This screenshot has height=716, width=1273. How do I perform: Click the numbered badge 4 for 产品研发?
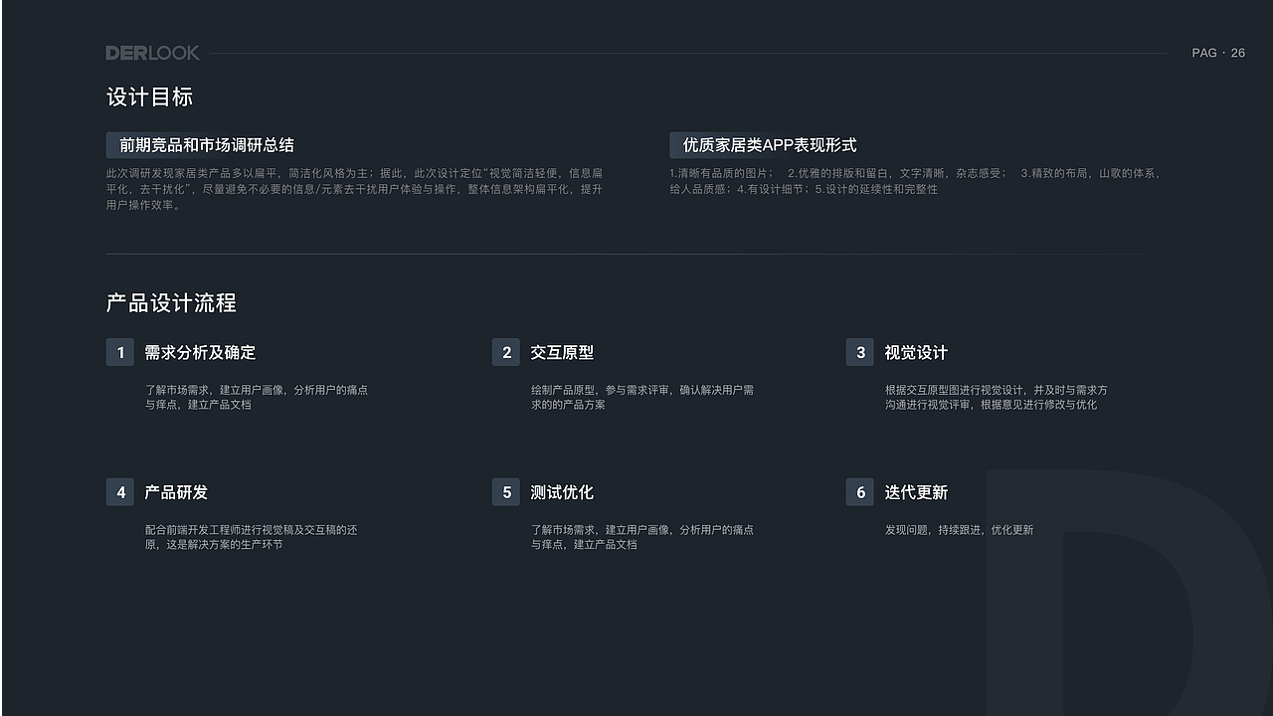[119, 491]
